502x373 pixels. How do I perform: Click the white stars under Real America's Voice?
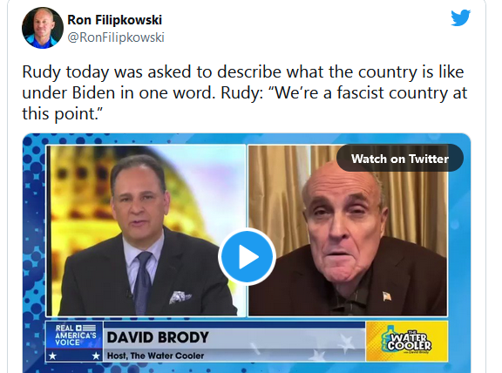[74, 356]
